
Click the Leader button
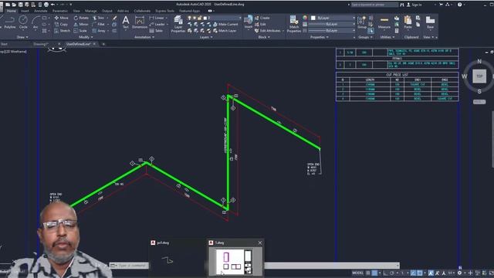pos(157,24)
